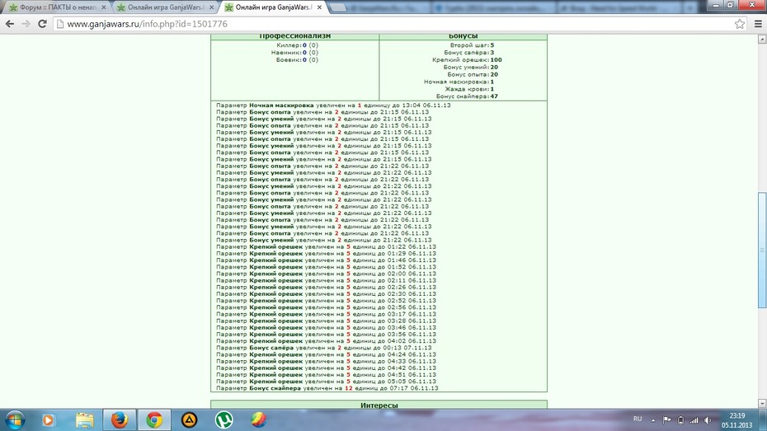Click the Крепкий орешек row until 02:00

[326, 274]
